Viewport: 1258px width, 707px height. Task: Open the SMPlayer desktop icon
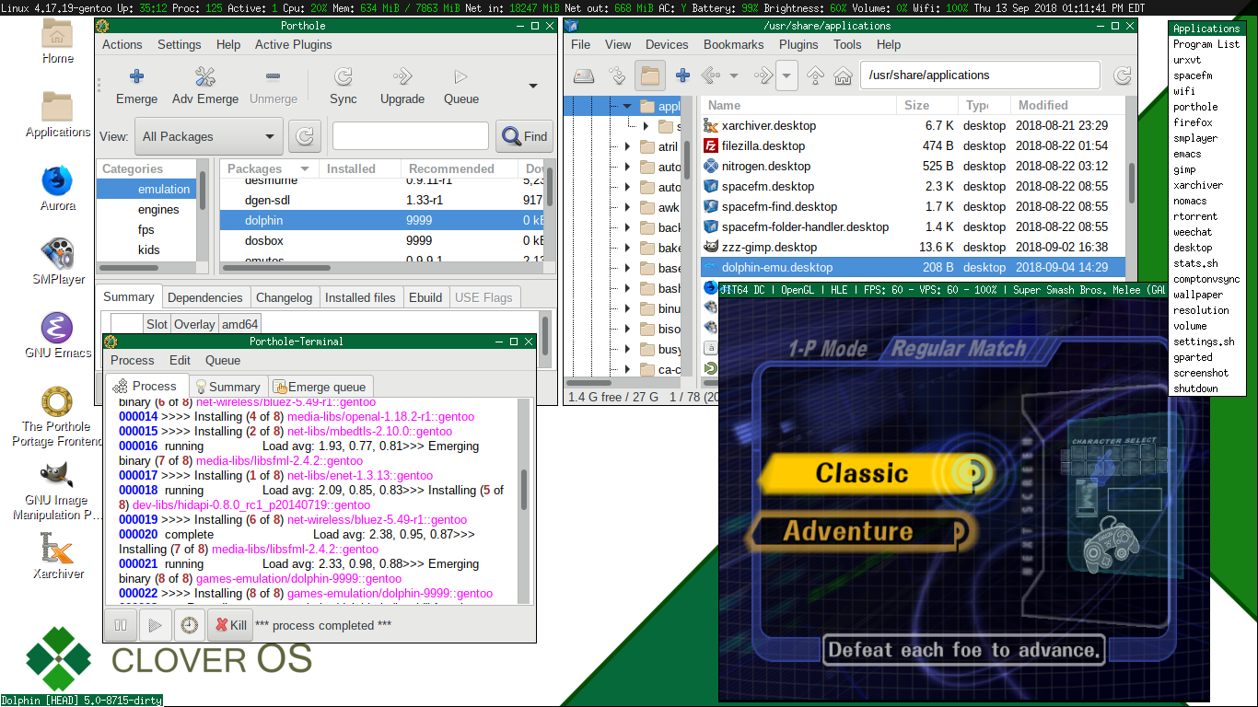point(58,254)
